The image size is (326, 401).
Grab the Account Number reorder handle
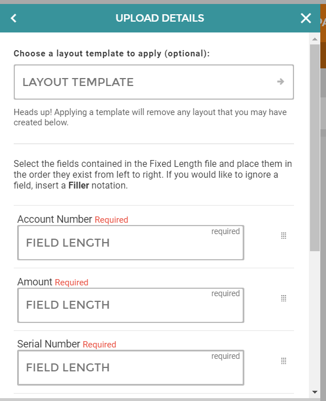[x=283, y=236]
